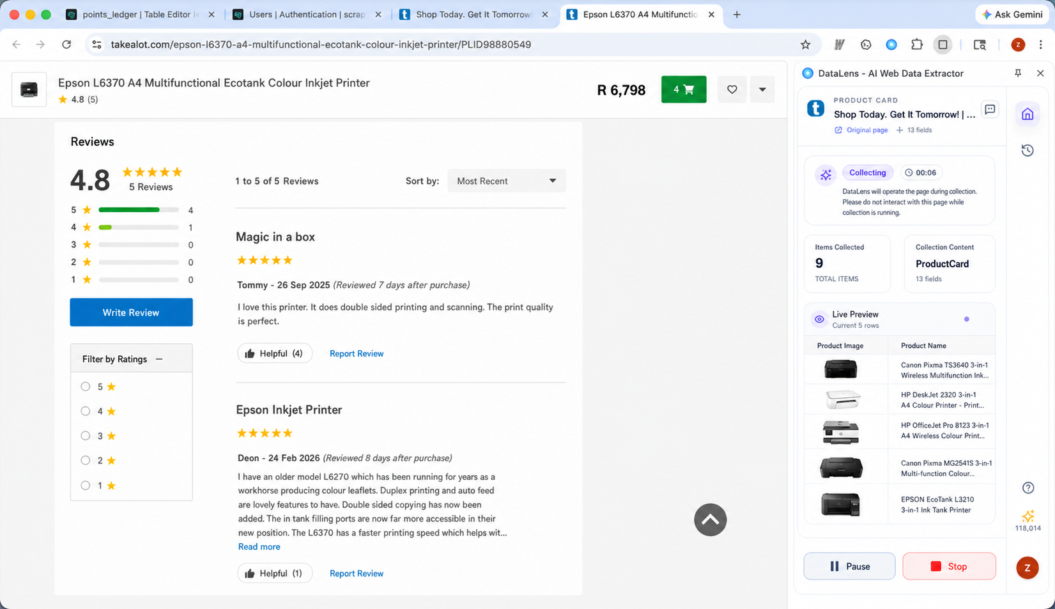Viewport: 1055px width, 609px height.
Task: Report the Epson Inkjet Printer review
Action: pyautogui.click(x=357, y=573)
